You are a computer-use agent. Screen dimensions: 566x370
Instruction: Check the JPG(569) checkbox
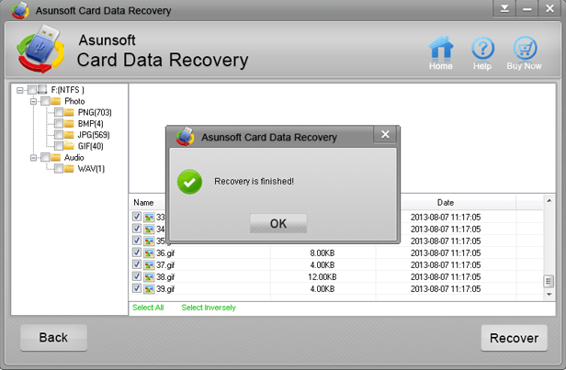(x=59, y=135)
